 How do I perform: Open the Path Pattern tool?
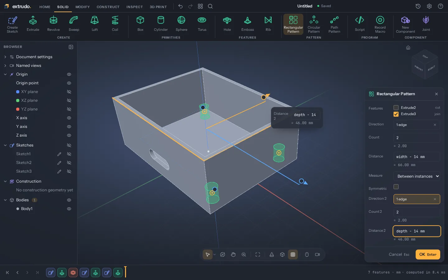tap(334, 24)
